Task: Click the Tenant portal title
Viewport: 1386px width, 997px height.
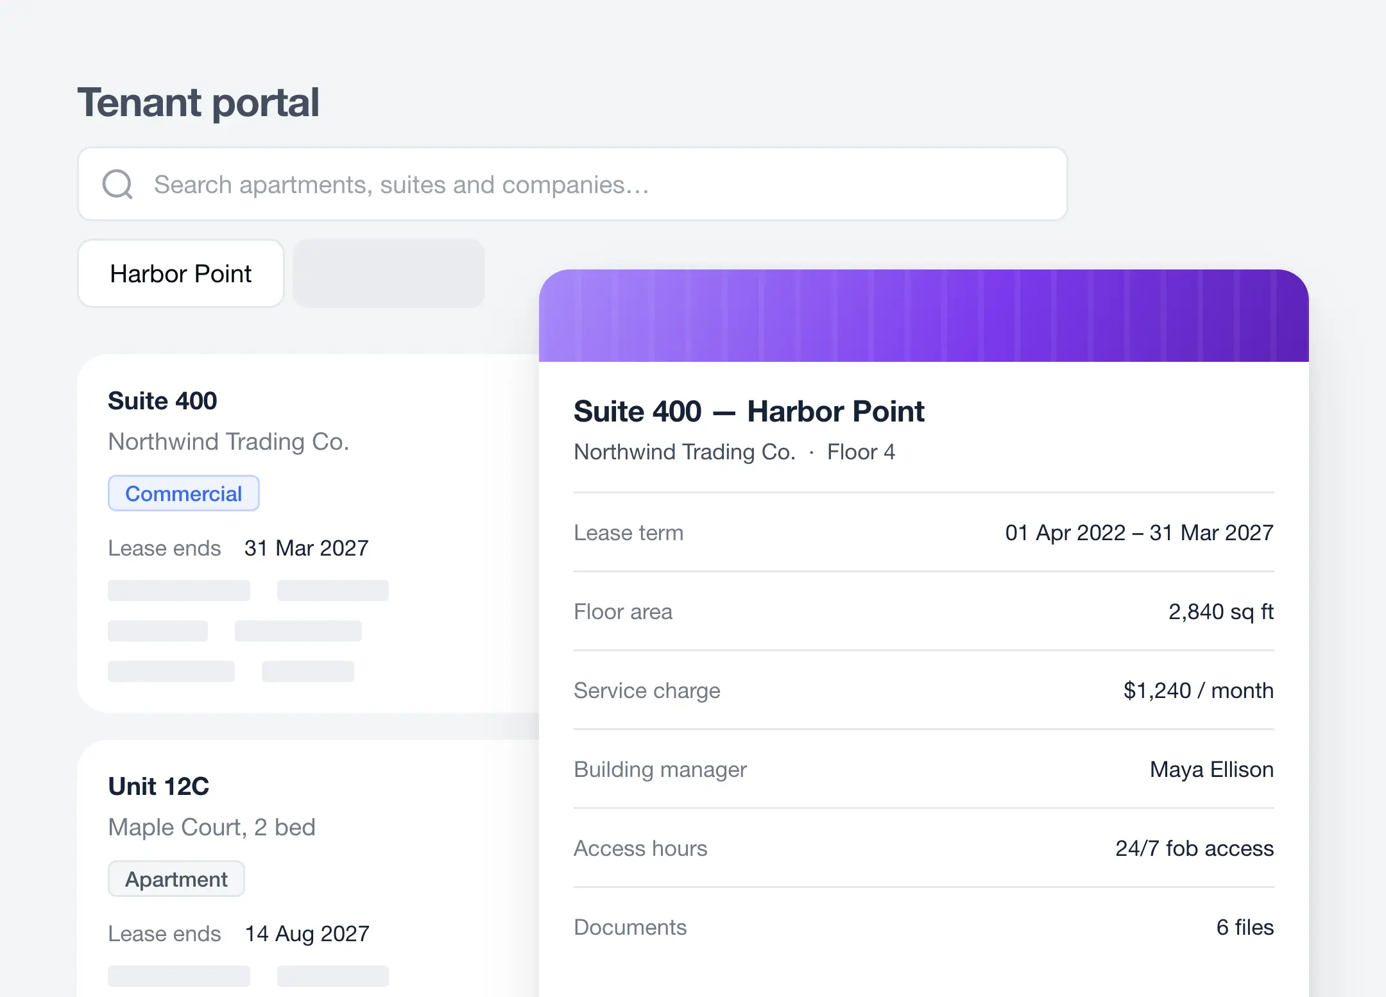Action: [x=198, y=103]
